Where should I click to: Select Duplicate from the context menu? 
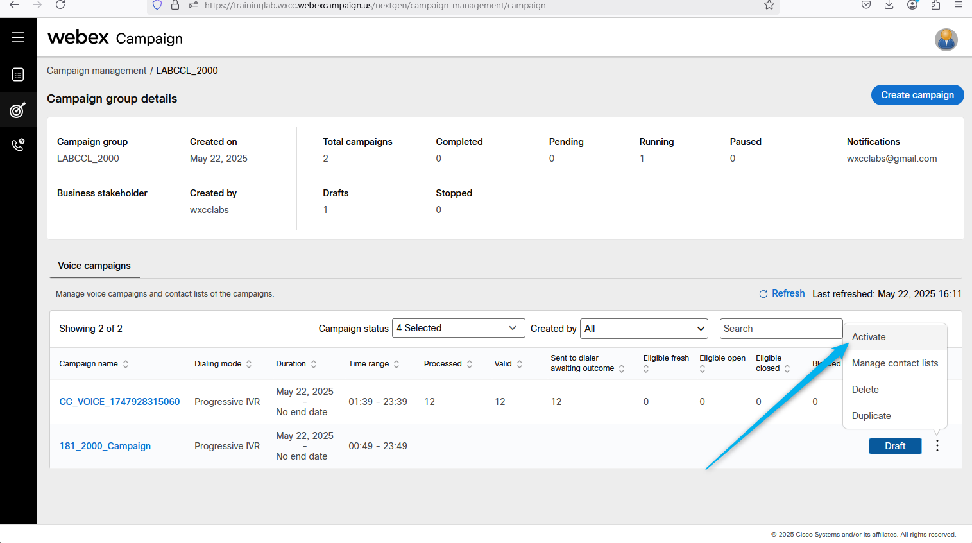click(x=871, y=416)
